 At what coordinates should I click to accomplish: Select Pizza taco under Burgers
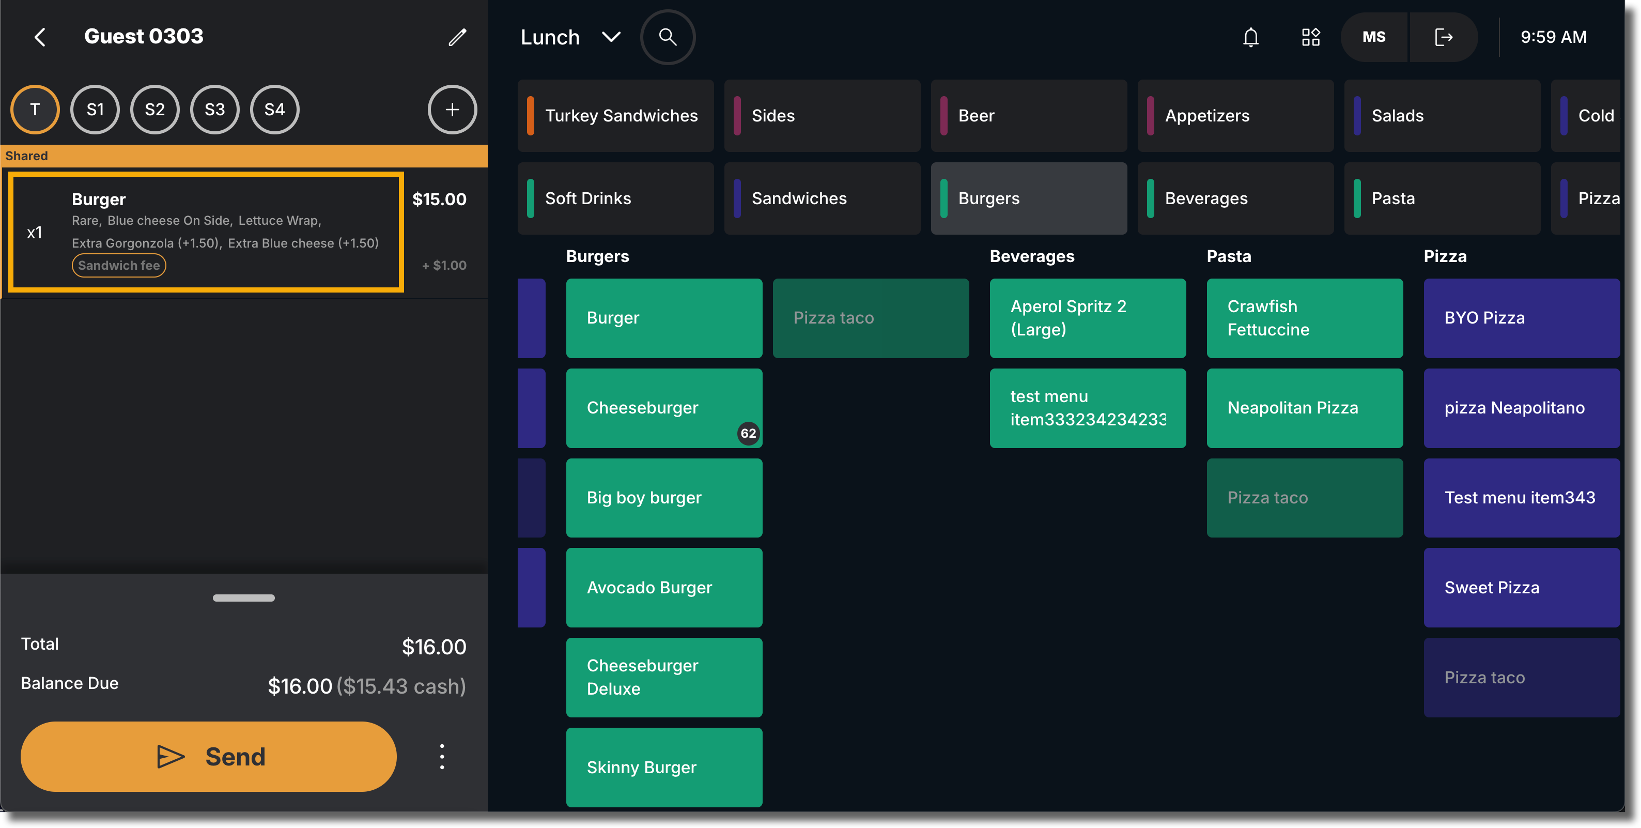[x=871, y=318]
